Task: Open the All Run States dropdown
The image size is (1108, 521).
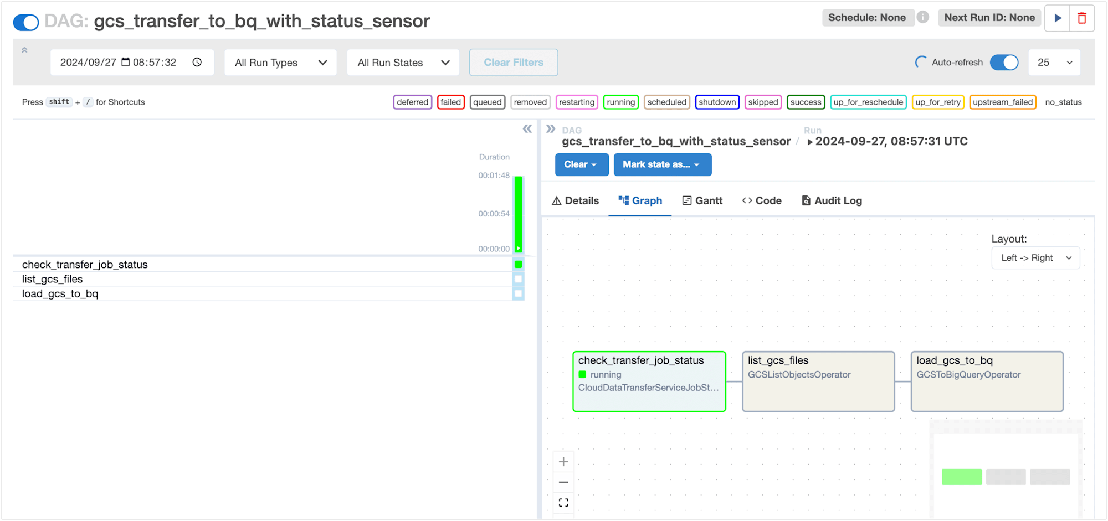Action: pyautogui.click(x=403, y=63)
